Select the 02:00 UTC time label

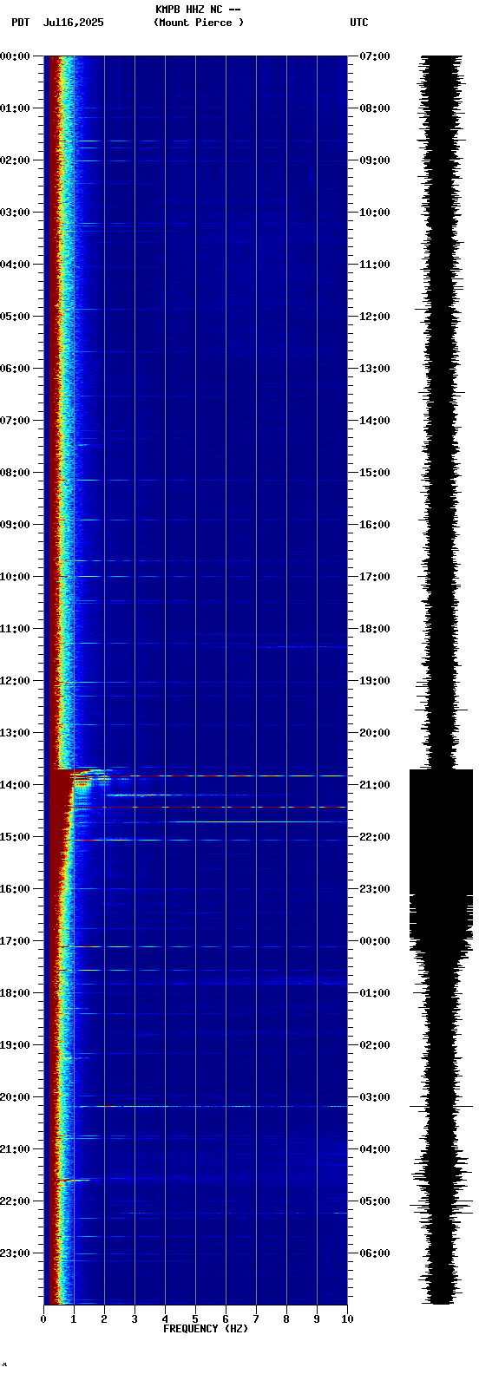point(375,1045)
